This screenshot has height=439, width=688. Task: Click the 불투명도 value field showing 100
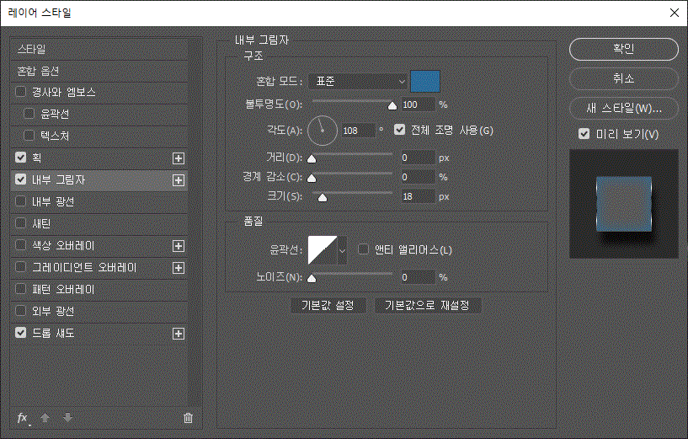point(419,105)
